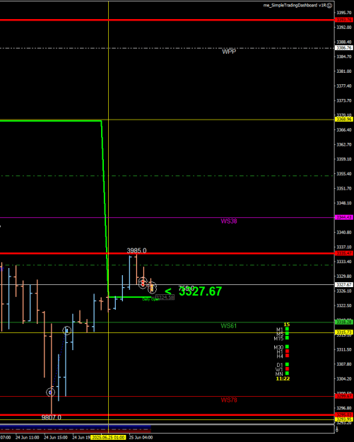Click the red WS78 level label
Image resolution: width=354 pixels, height=442 pixels.
[x=229, y=400]
